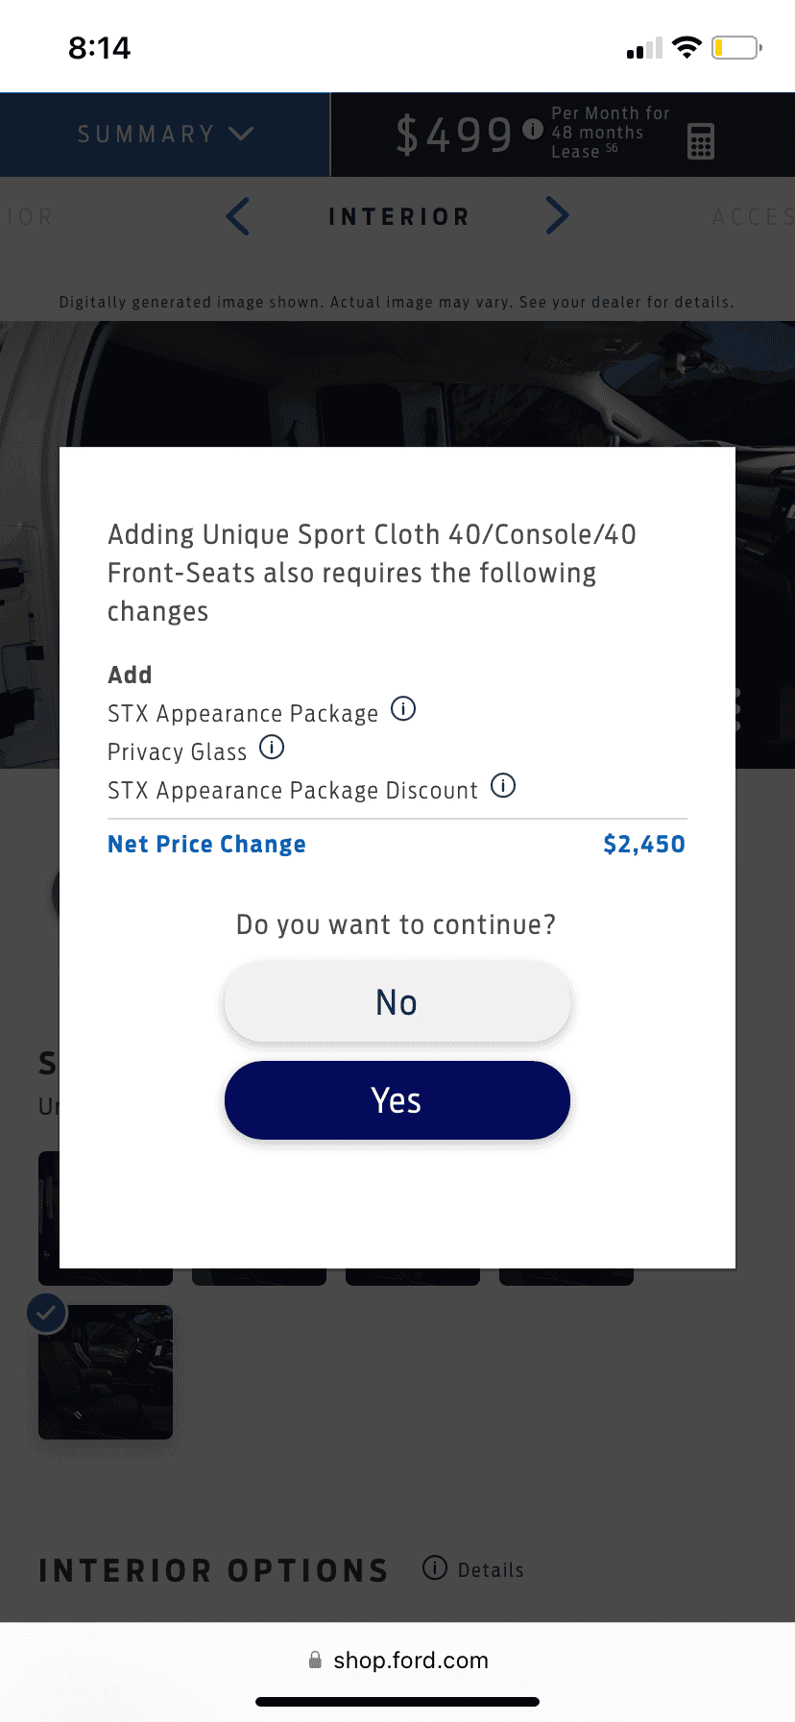Tap the info icon beside $499 price
Image resolution: width=795 pixels, height=1722 pixels.
[x=533, y=130]
